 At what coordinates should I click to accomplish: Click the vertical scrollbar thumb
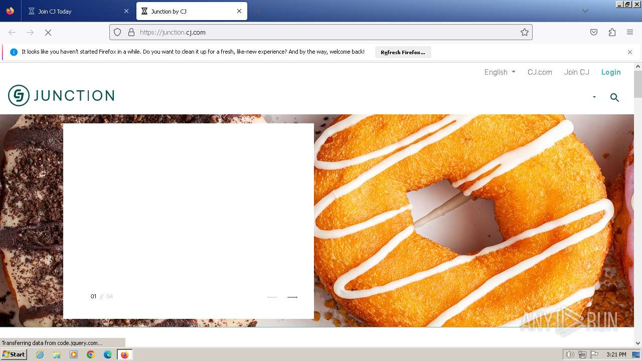638,84
